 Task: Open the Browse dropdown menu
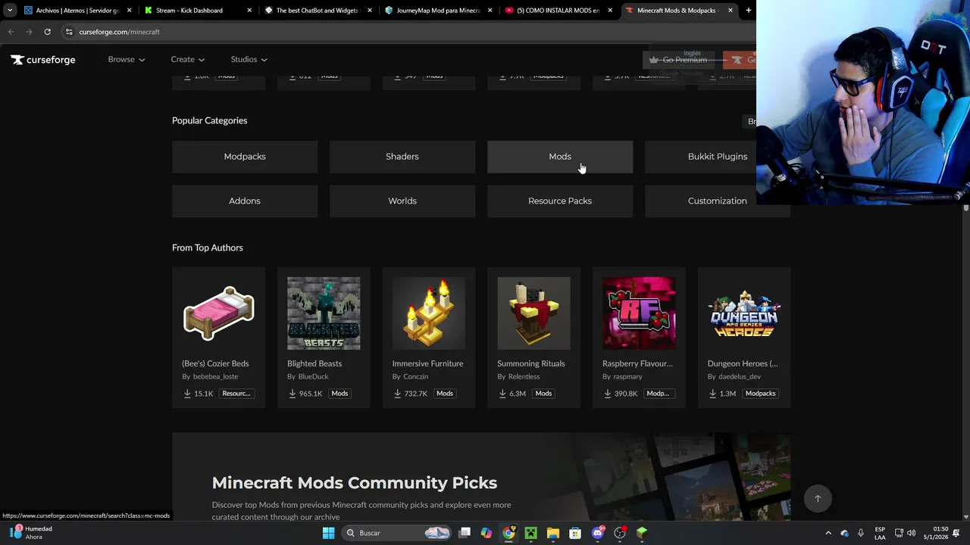(x=126, y=59)
